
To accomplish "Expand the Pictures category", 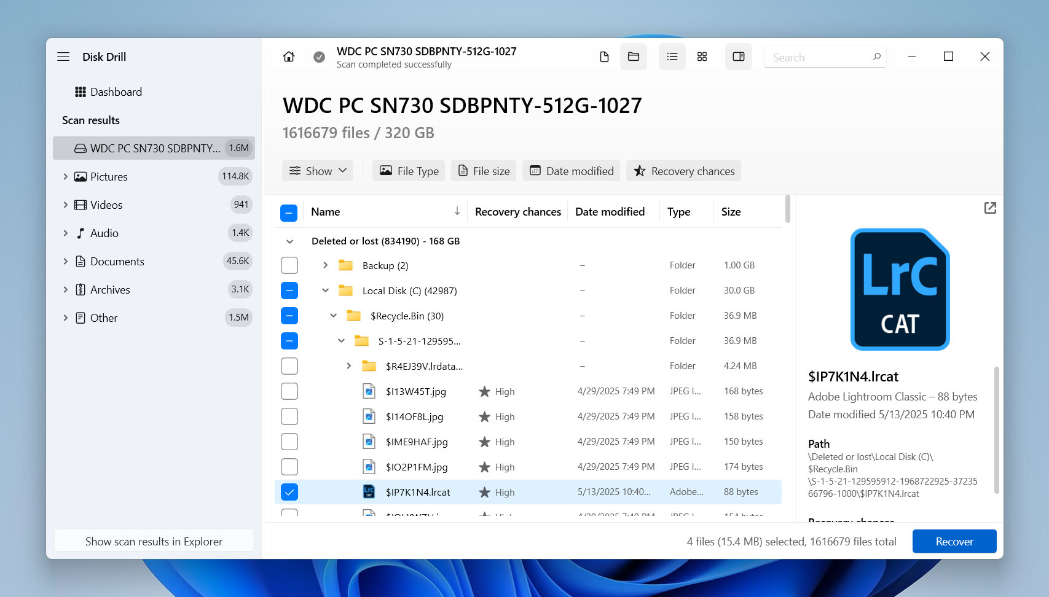I will pyautogui.click(x=65, y=177).
